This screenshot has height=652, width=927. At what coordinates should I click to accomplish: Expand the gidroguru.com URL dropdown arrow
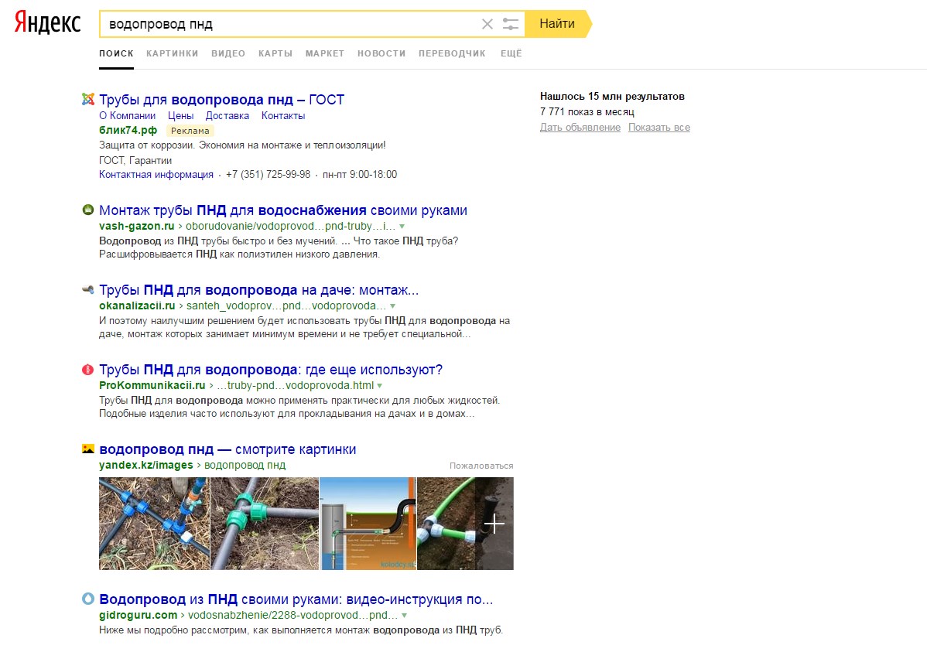(x=405, y=616)
